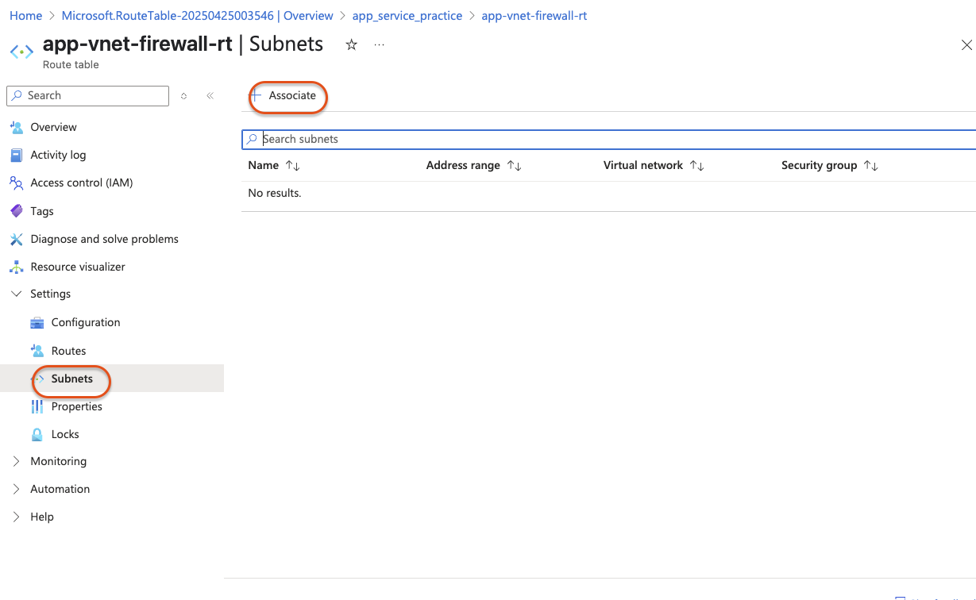Click the route table resource icon

[x=21, y=52]
